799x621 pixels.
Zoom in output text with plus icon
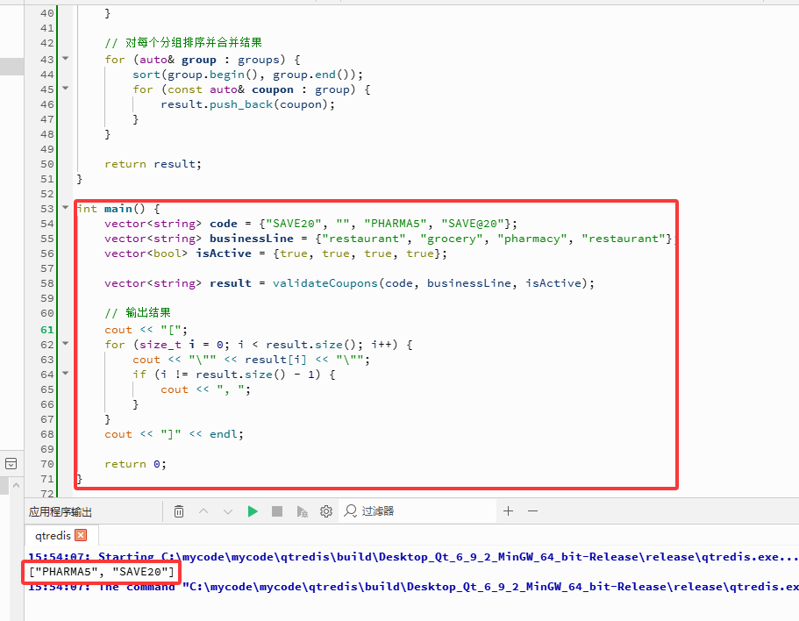[508, 511]
